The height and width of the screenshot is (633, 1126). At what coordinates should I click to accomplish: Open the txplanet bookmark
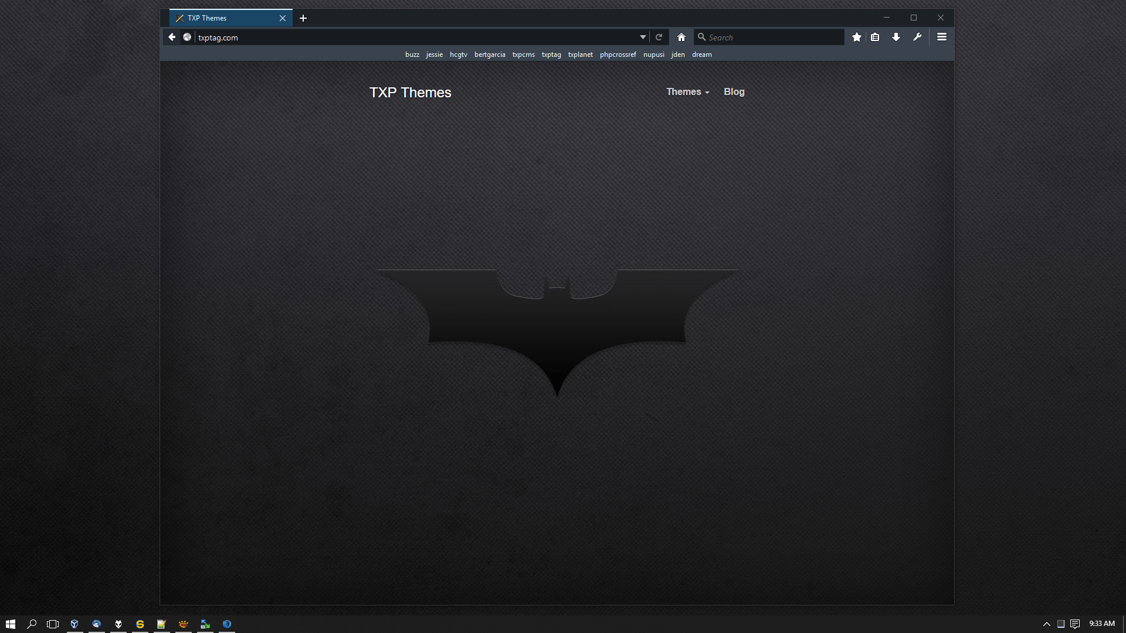[x=581, y=55]
